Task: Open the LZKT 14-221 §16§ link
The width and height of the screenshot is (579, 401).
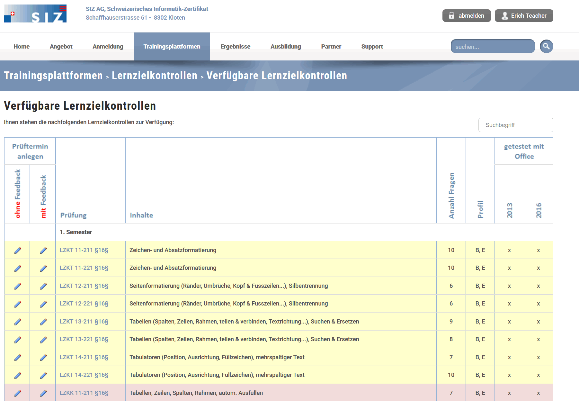Action: click(x=84, y=375)
